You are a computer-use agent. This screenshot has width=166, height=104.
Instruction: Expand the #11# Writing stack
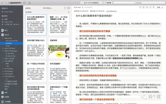coord(3,69)
